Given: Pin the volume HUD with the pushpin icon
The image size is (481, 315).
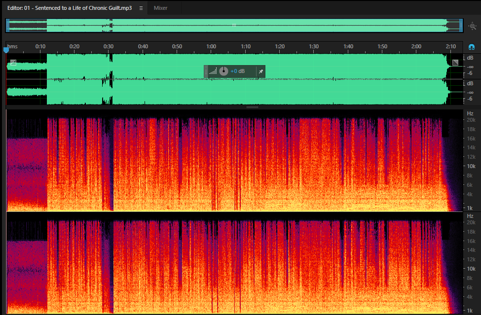Looking at the screenshot, I should coord(261,71).
